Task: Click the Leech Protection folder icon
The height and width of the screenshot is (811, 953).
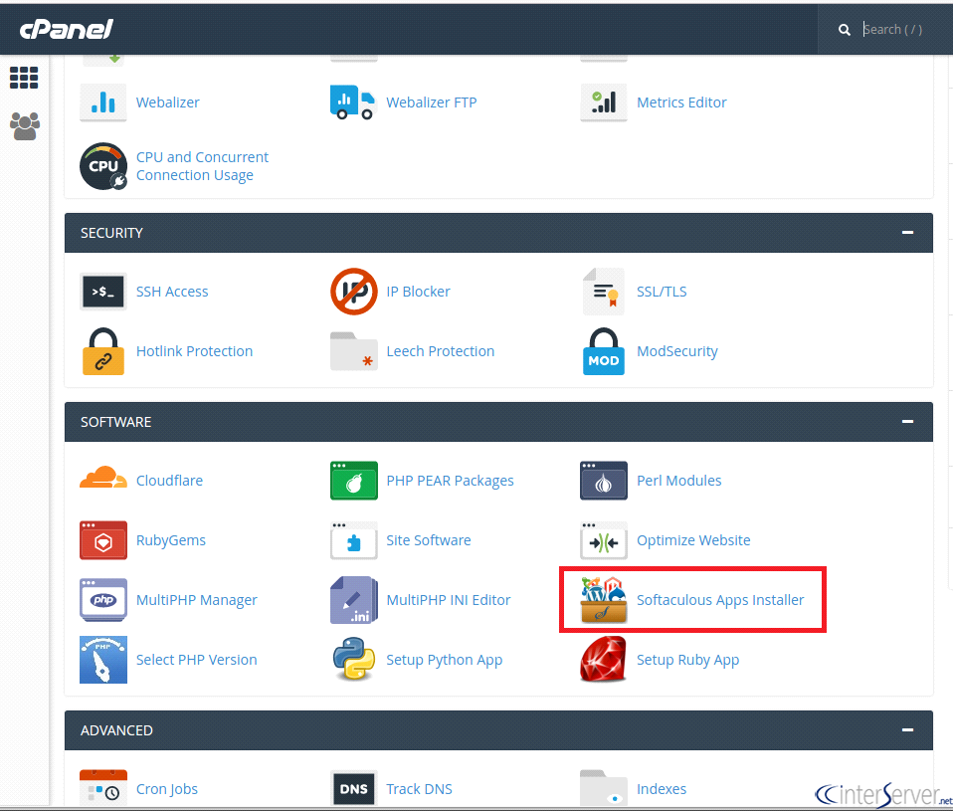Action: 354,351
